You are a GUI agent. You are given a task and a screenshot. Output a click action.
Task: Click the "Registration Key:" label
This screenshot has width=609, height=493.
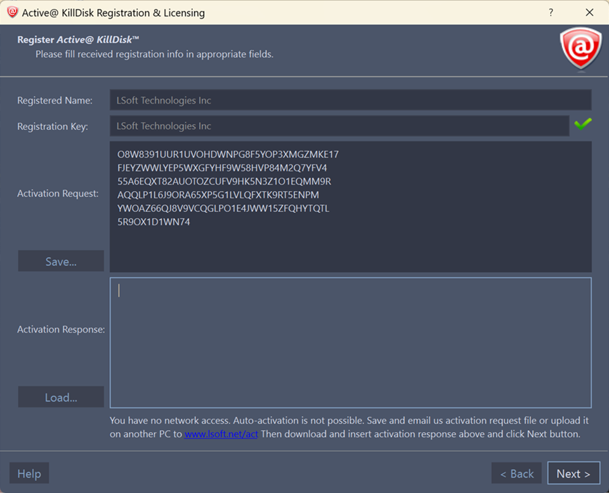pos(53,126)
